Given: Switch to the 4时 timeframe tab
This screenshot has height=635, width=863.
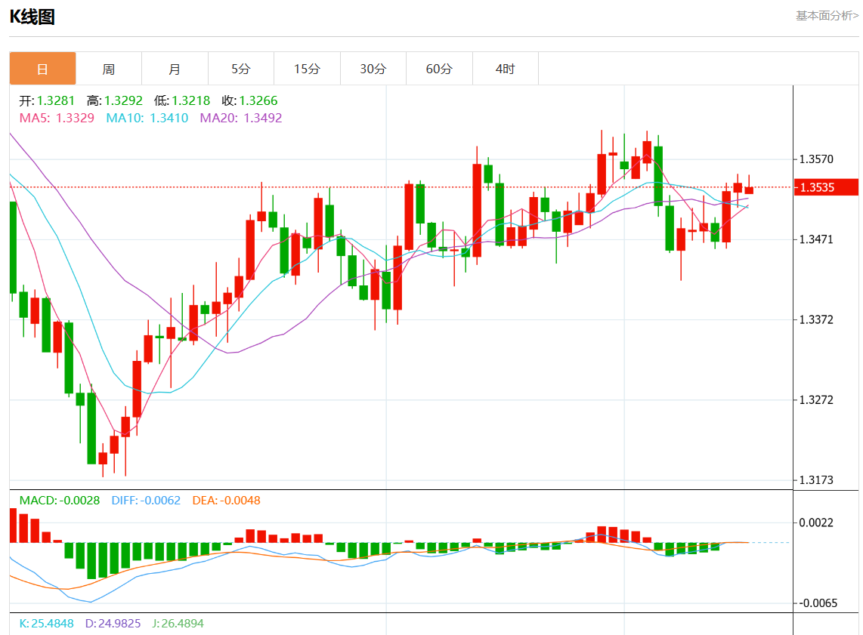Looking at the screenshot, I should [505, 69].
